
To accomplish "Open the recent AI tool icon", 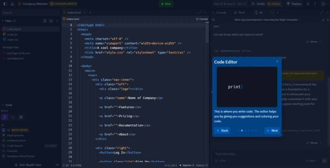I will (5, 117).
